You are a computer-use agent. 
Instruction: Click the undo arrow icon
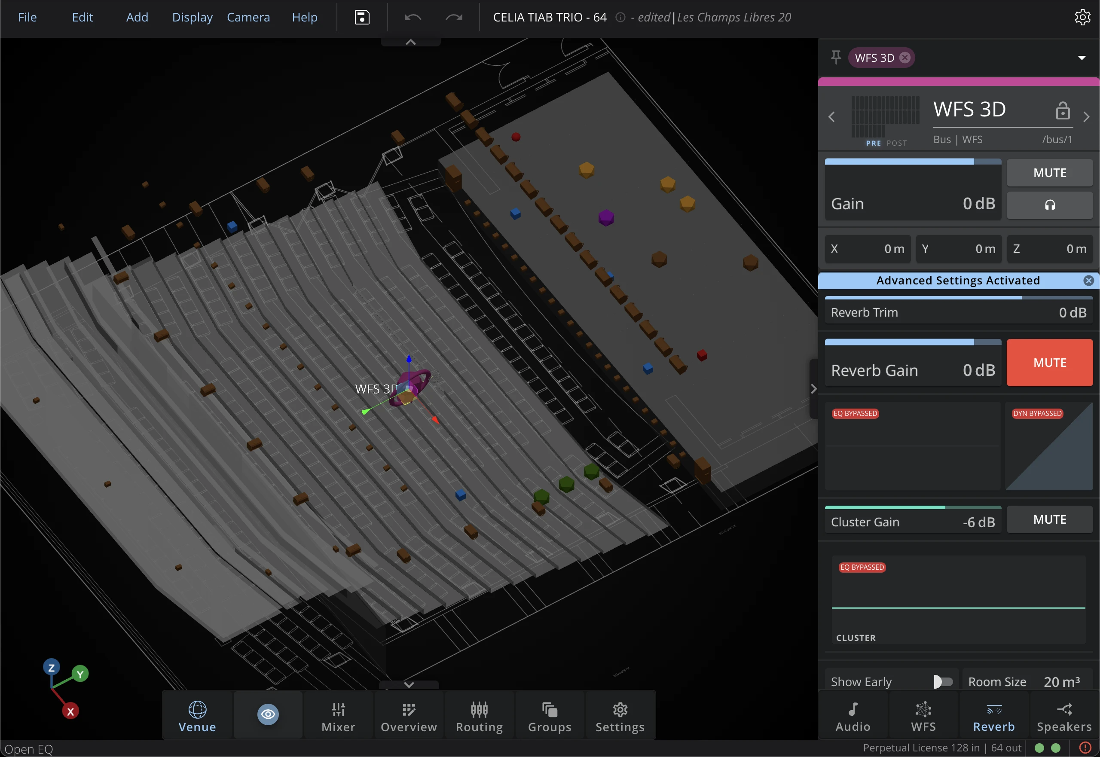pos(412,18)
